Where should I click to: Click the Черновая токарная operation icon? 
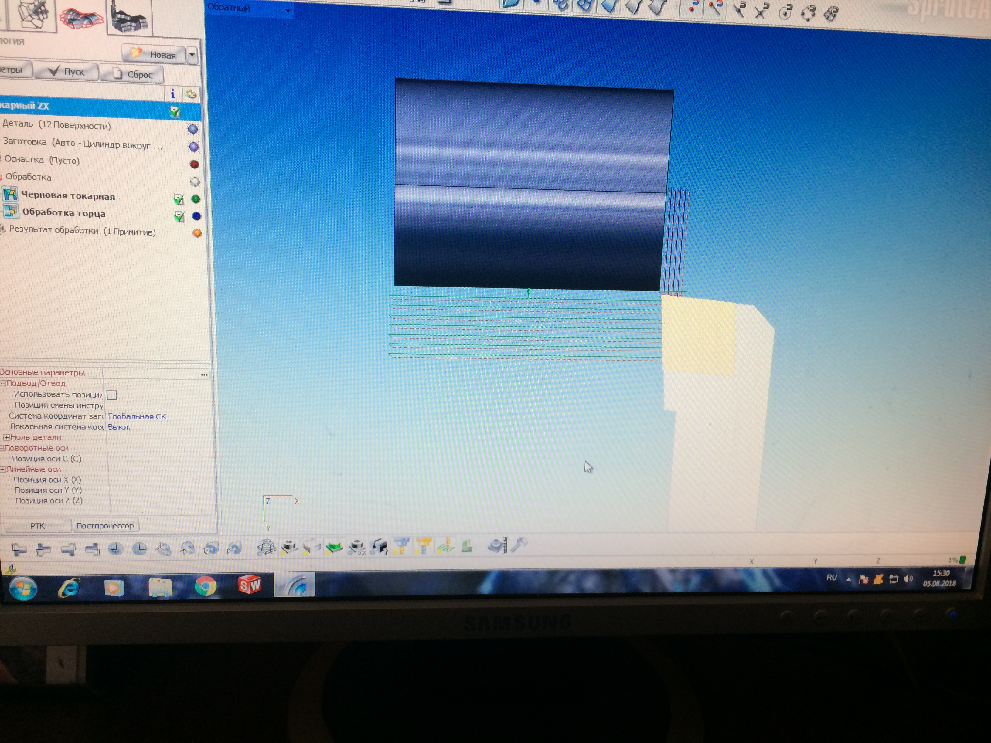coord(10,194)
